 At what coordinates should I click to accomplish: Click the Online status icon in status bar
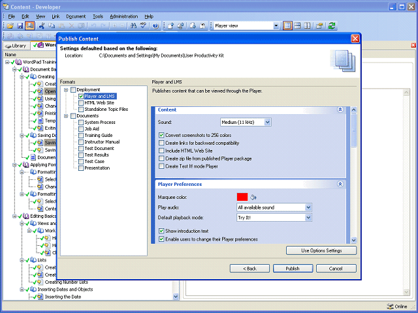click(x=390, y=306)
